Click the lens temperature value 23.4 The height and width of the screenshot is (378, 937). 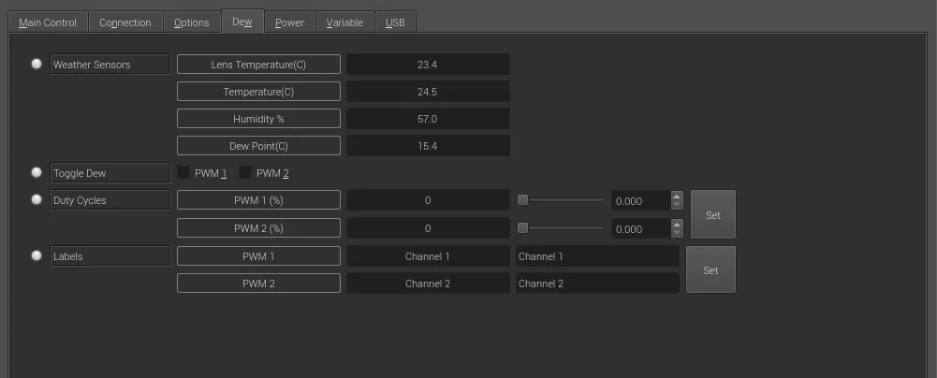point(428,65)
